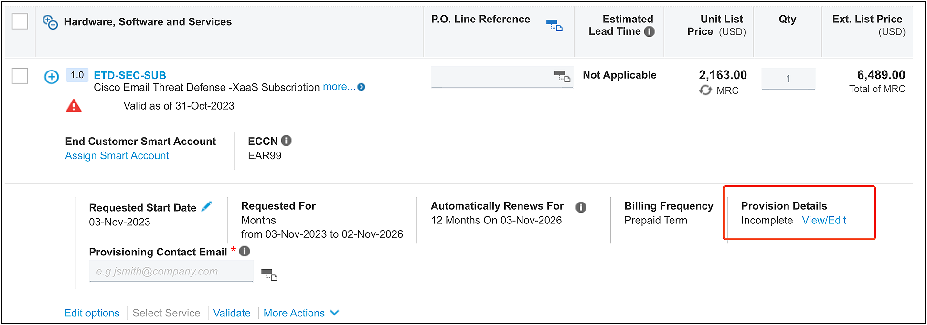Check the select-all checkbox in the header

point(19,21)
